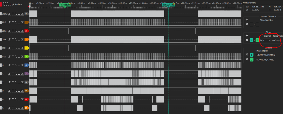Delete cursor 2 from the Cursors list
Screen dimensions: 283x114
coord(247,59)
